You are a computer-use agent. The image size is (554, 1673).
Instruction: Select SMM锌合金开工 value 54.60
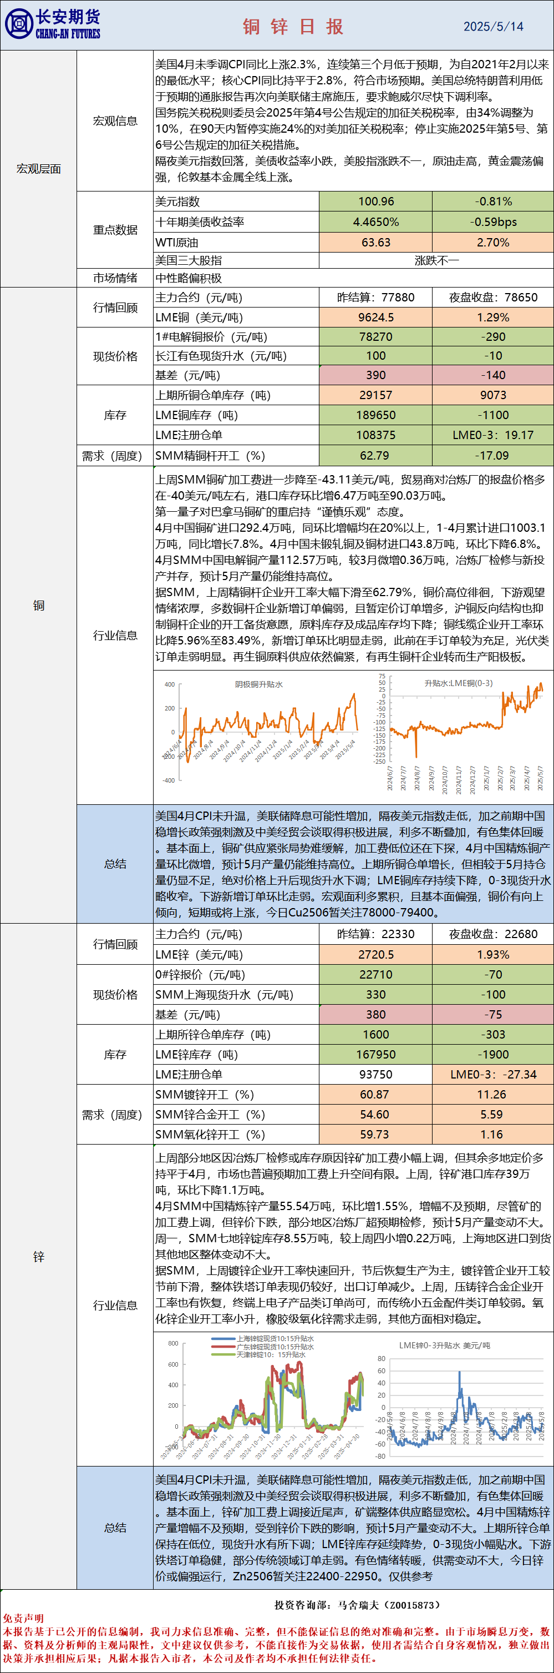(375, 1115)
